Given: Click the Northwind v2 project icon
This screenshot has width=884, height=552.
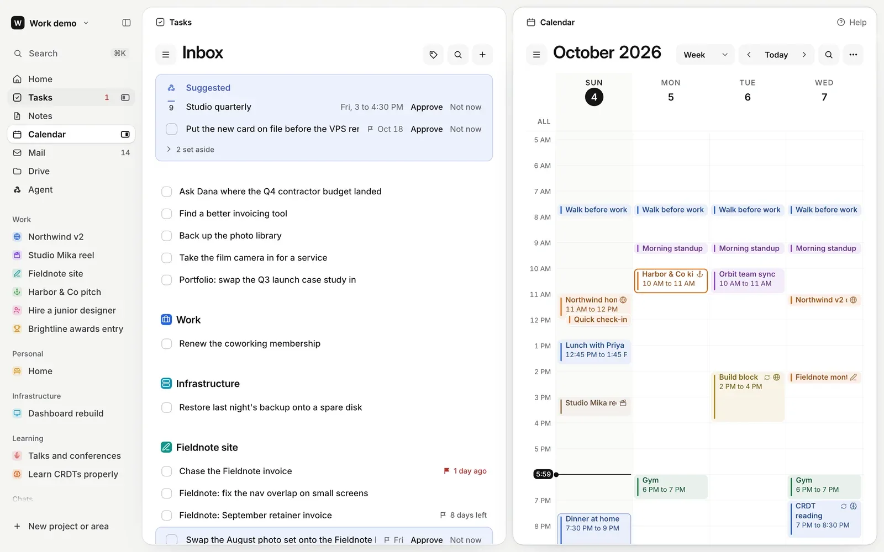Looking at the screenshot, I should (17, 237).
